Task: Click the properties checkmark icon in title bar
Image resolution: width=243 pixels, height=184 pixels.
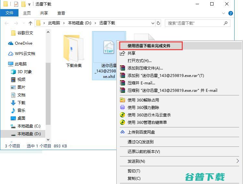Action: (x=16, y=4)
